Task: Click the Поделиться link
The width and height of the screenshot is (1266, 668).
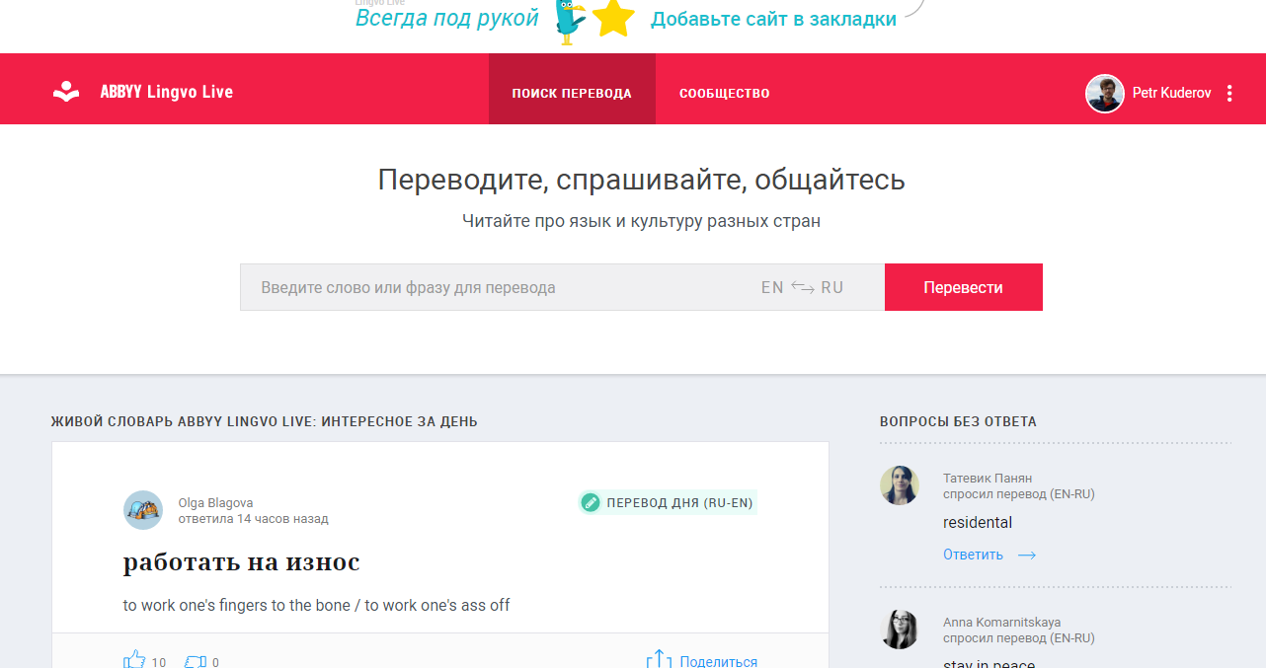Action: click(x=719, y=662)
